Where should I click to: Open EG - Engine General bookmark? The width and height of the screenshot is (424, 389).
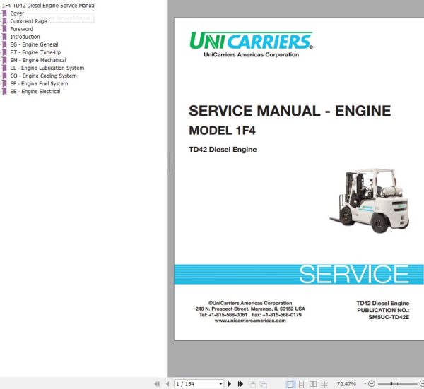[x=34, y=44]
